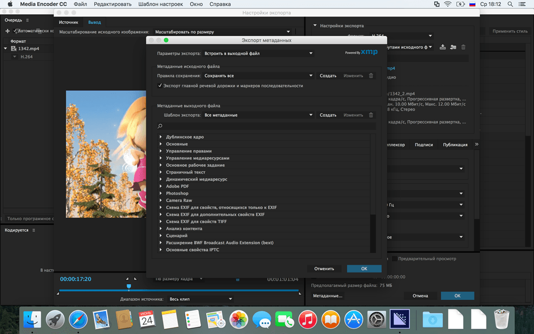Open the Publish tab

[455, 144]
